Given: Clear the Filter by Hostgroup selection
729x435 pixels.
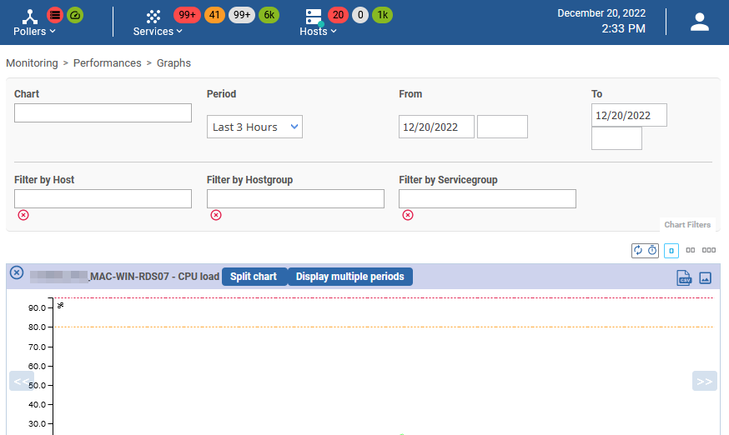Looking at the screenshot, I should (x=216, y=215).
